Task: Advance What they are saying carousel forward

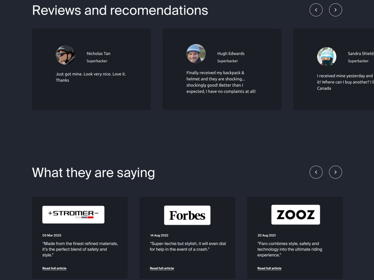Action: [335, 172]
